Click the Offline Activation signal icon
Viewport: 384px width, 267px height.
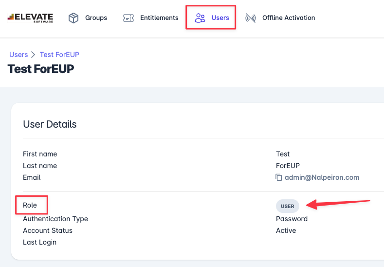coord(251,18)
